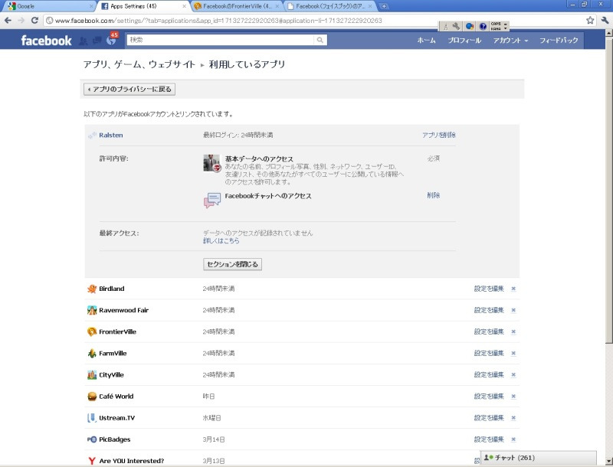
Task: Open the アカウント dropdown menu
Action: [x=510, y=41]
